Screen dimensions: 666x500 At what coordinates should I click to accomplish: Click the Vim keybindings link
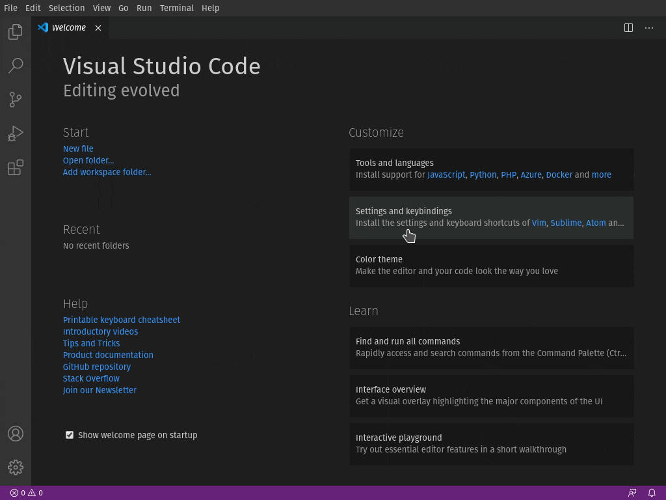pos(539,223)
